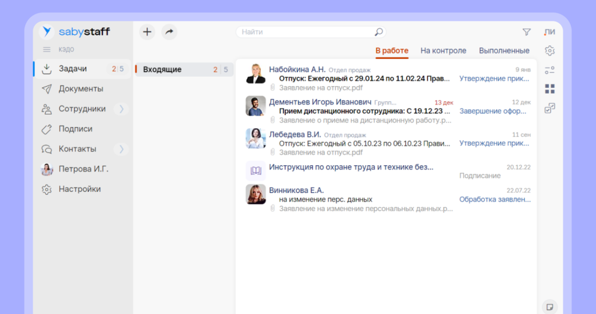Open Документы in the left sidebar

81,89
